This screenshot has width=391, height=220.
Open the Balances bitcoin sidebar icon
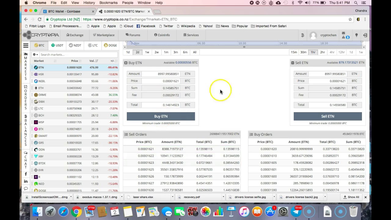pyautogui.click(x=26, y=116)
